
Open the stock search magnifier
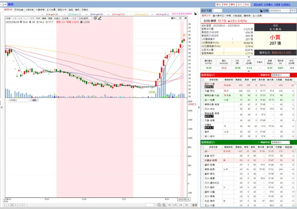3,4
